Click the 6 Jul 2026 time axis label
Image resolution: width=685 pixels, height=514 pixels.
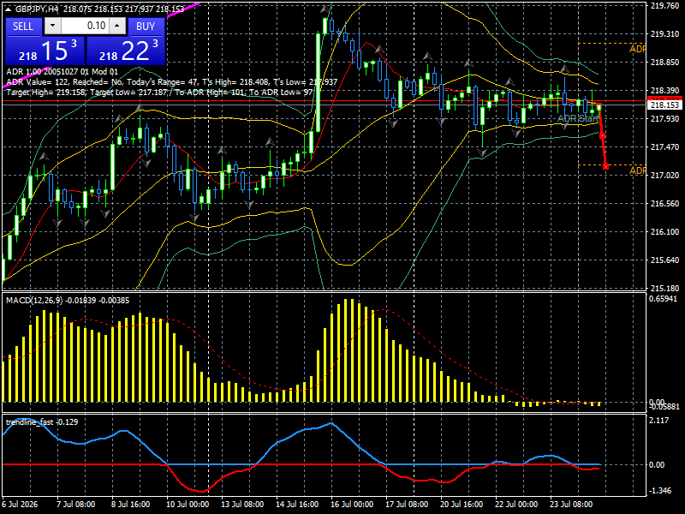(x=20, y=504)
